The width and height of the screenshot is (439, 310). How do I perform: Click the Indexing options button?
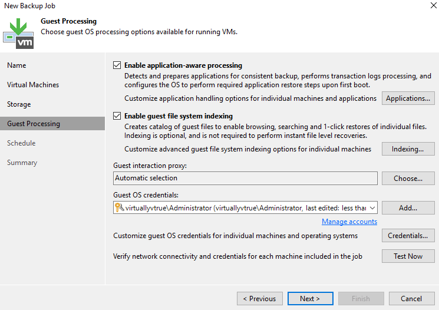coord(408,149)
